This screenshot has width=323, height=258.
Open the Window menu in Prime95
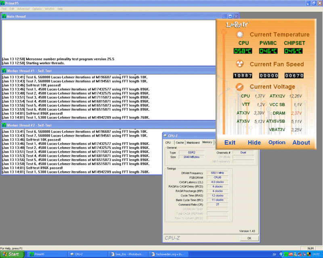pyautogui.click(x=49, y=9)
